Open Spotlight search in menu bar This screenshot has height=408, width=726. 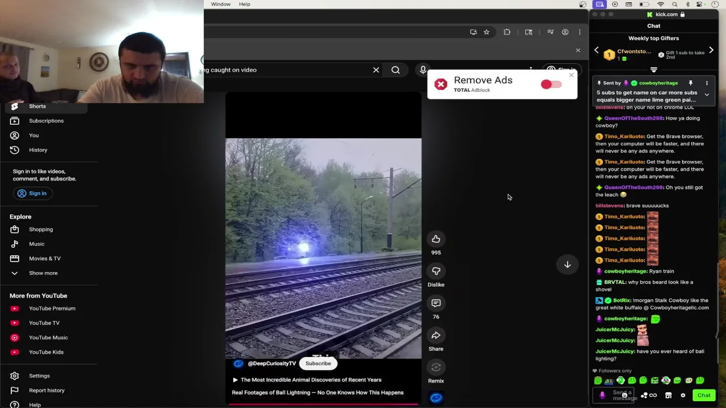[x=674, y=4]
